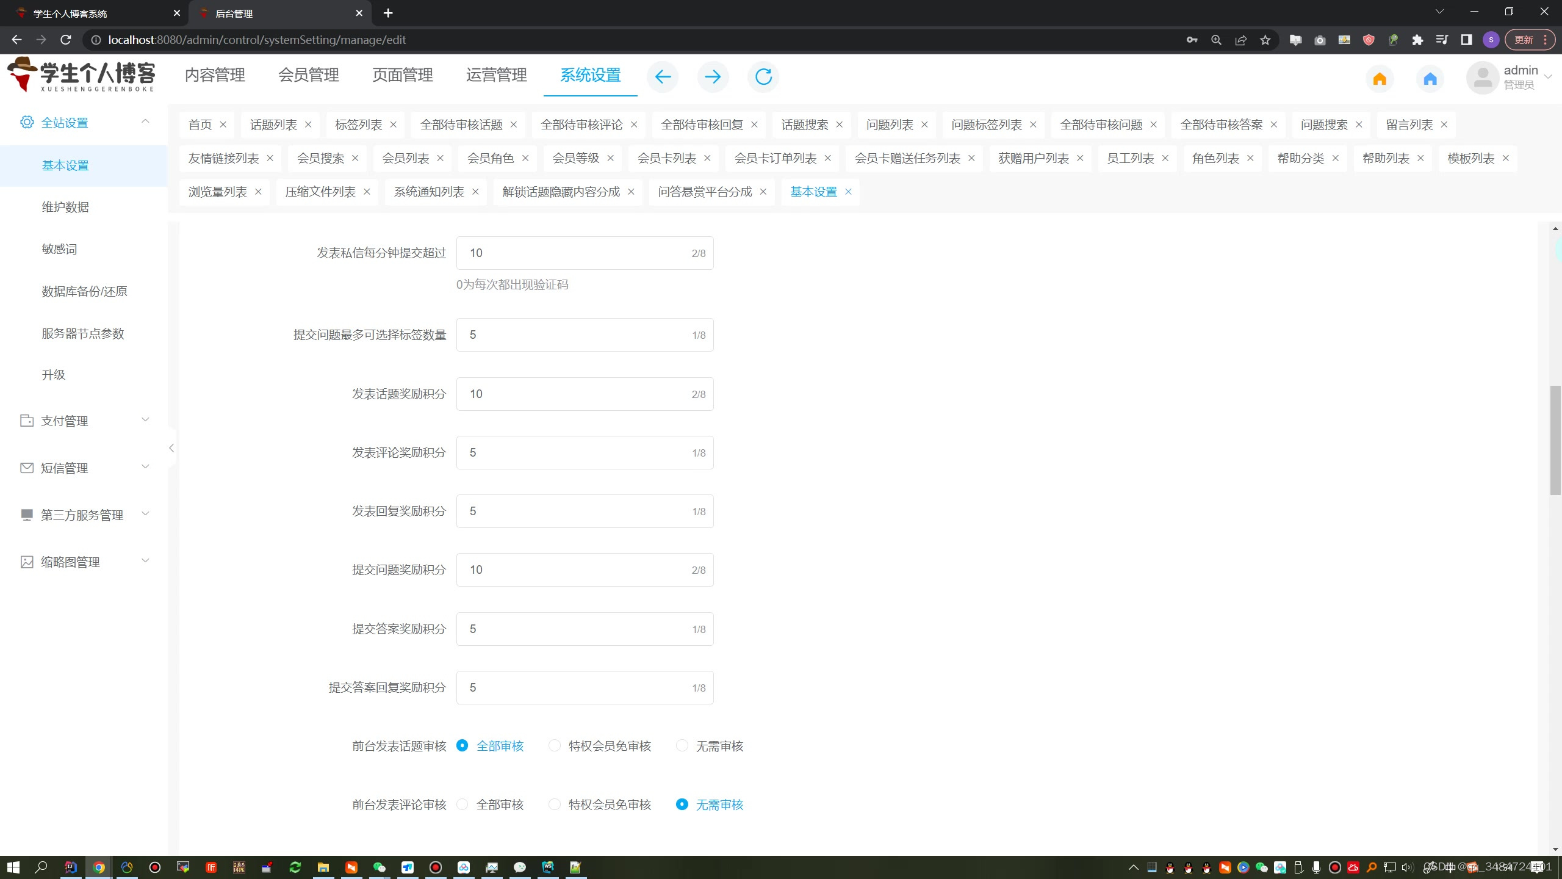This screenshot has height=879, width=1562.
Task: Click the circular refresh icon in header
Action: point(763,77)
